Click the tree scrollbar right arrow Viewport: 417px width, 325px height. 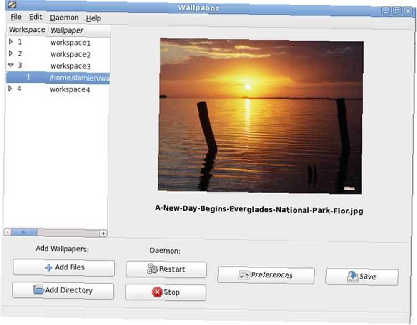coord(103,234)
